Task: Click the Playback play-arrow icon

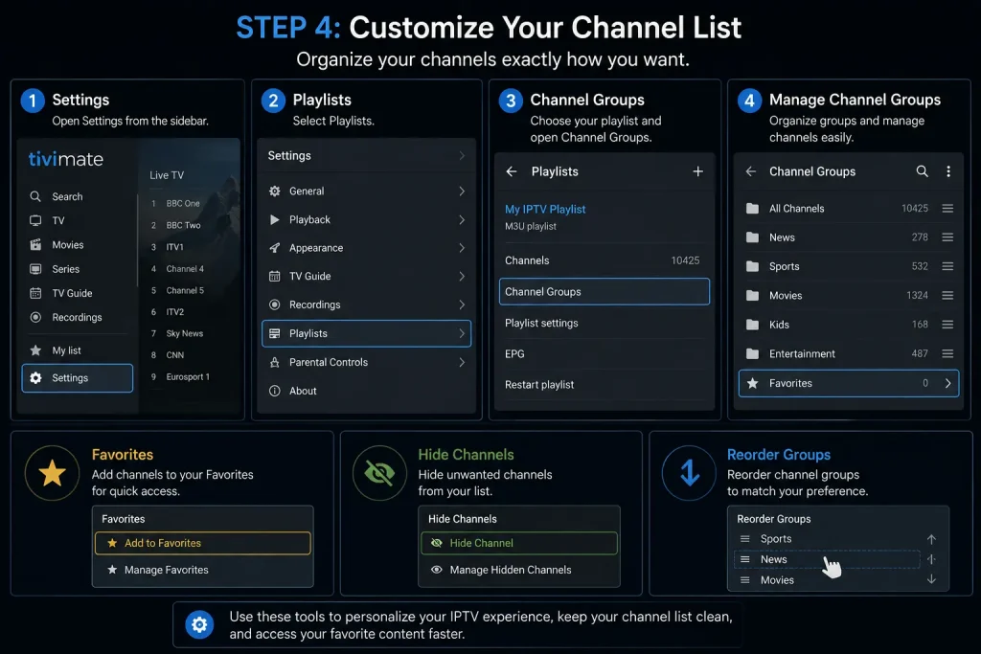Action: click(x=274, y=219)
